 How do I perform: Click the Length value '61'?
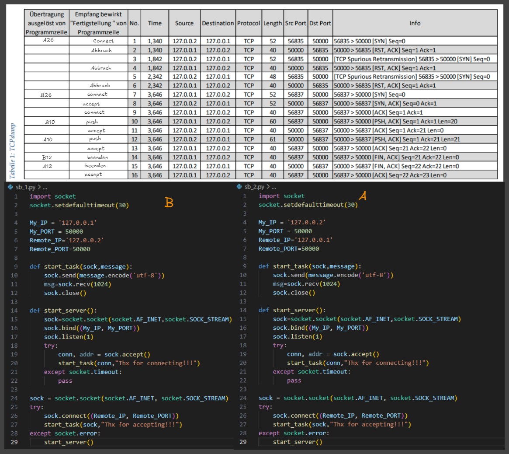(273, 139)
